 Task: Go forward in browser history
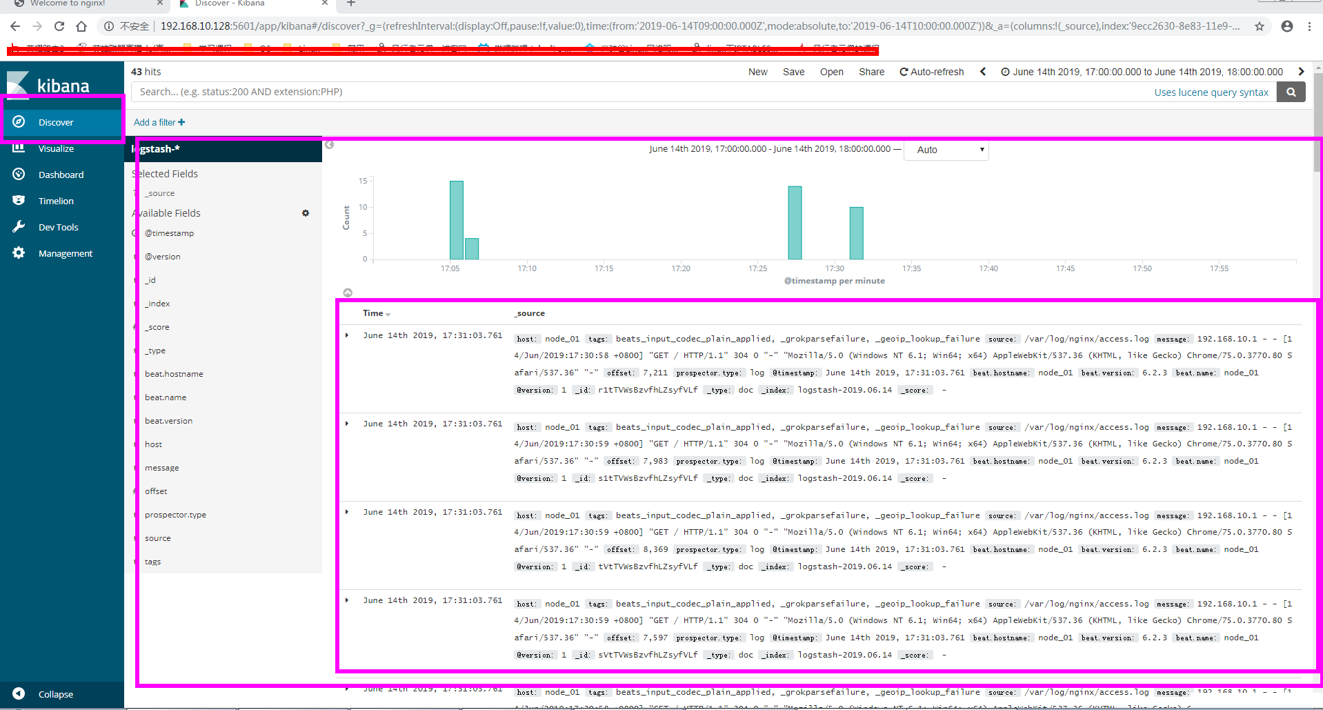coord(37,26)
